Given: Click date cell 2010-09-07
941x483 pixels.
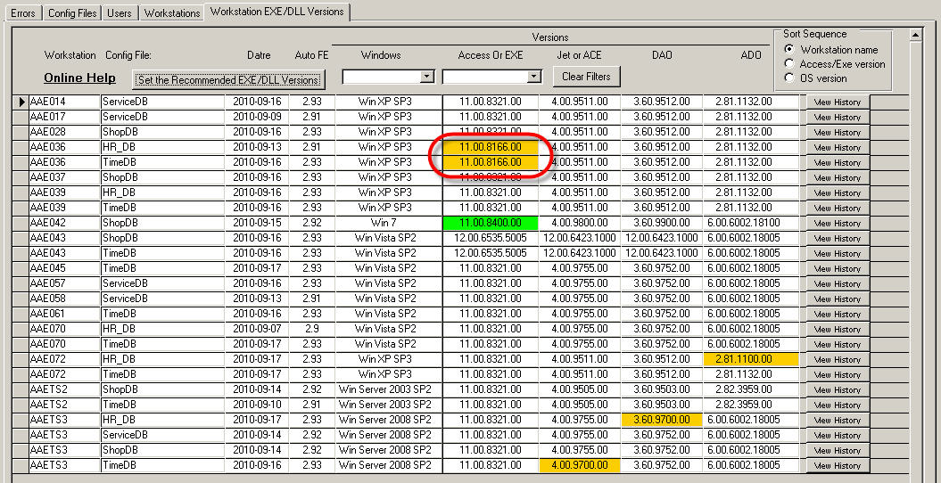Looking at the screenshot, I should pyautogui.click(x=257, y=329).
